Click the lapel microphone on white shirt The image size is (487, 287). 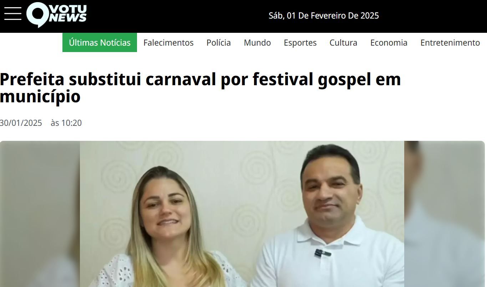[322, 253]
